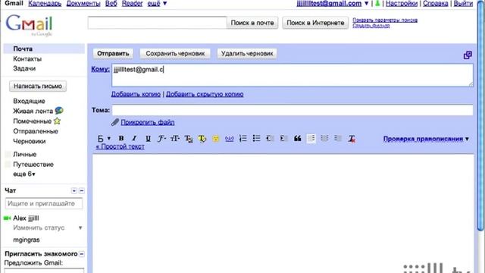Open the text color picker
This screenshot has width=485, height=273.
(x=189, y=139)
